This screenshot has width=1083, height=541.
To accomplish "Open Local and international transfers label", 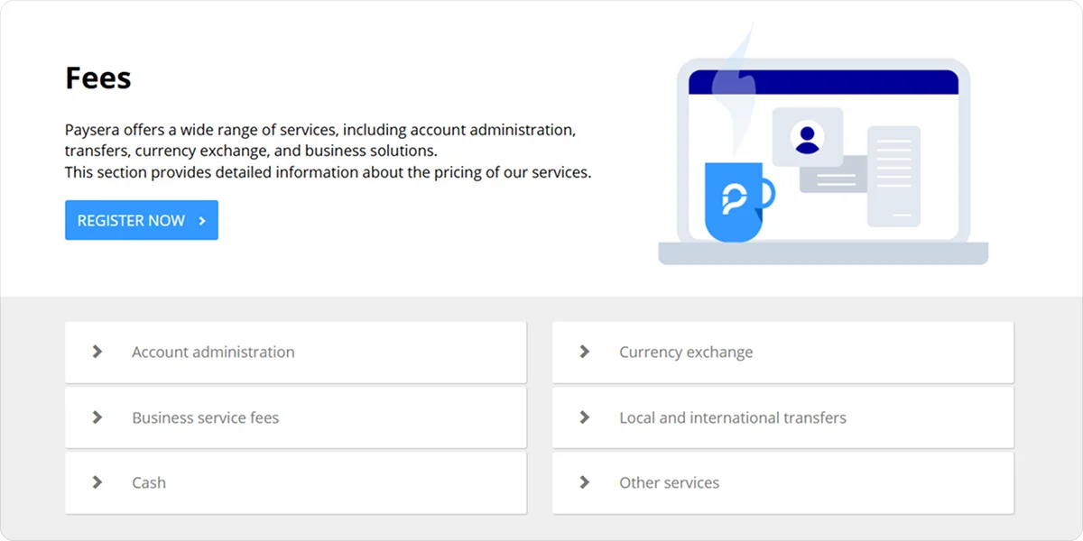I will tap(733, 417).
